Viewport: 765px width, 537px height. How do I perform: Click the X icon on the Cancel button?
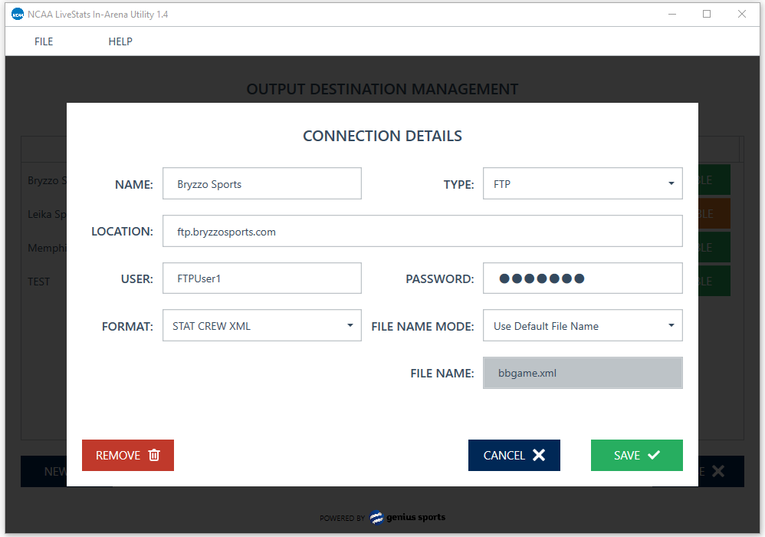pyautogui.click(x=539, y=455)
